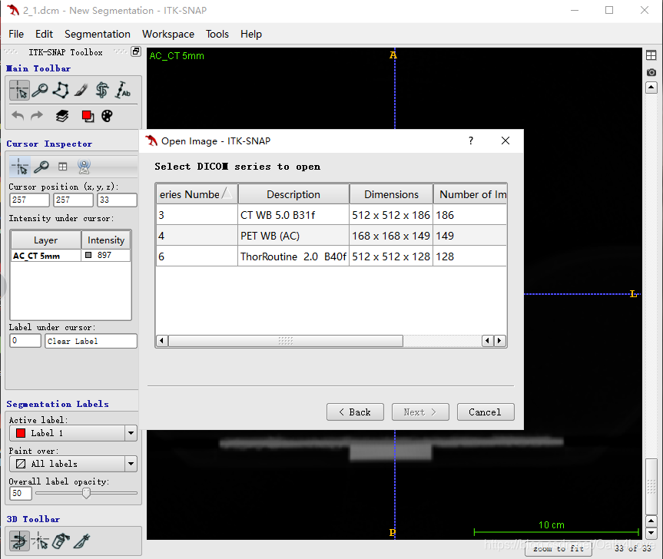The image size is (663, 559).
Task: Click the intensity value 897
Action: tap(104, 255)
